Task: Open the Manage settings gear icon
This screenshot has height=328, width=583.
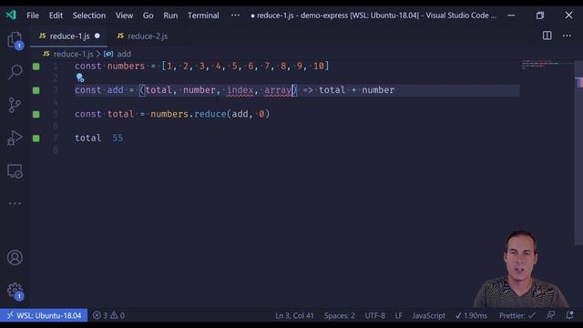Action: (x=15, y=292)
